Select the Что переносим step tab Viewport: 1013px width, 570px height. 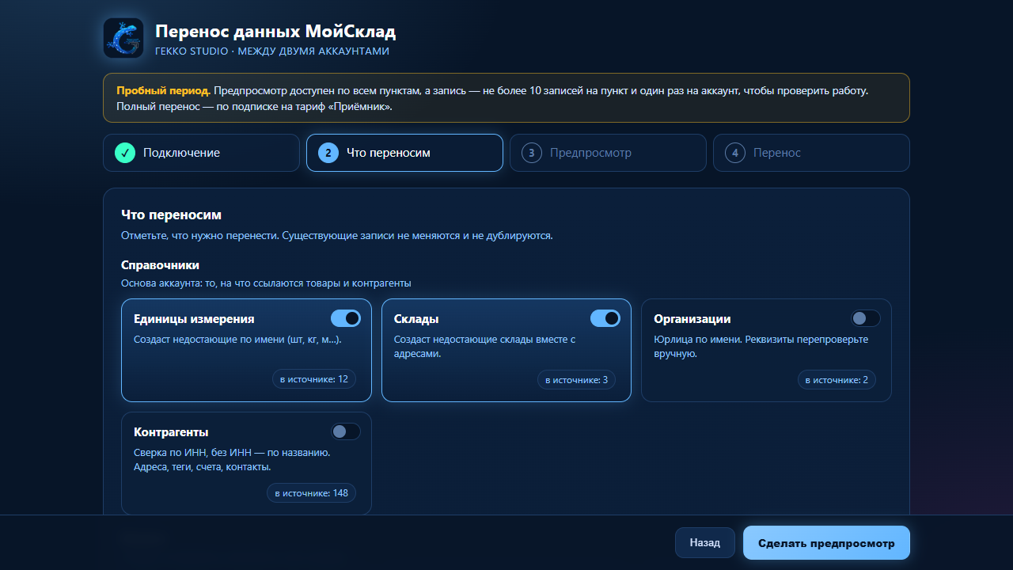click(x=404, y=153)
